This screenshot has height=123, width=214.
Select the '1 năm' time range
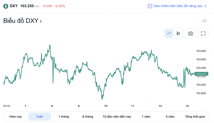146,117
